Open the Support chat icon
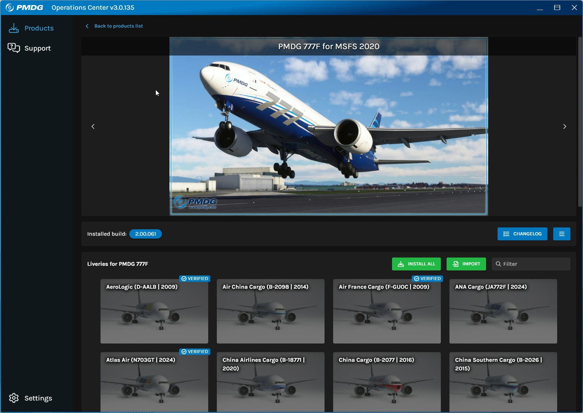 coord(14,48)
